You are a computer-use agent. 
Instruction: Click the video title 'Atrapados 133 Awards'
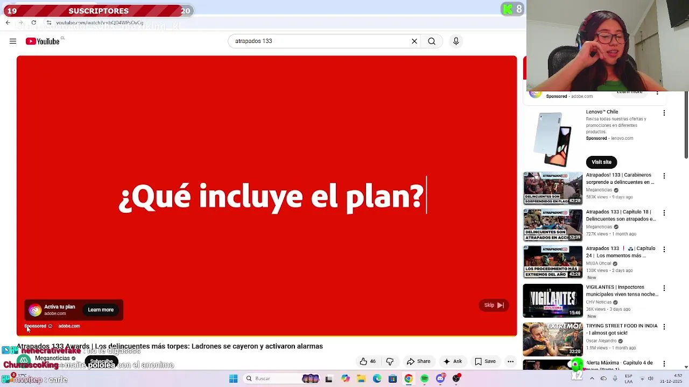pyautogui.click(x=170, y=347)
